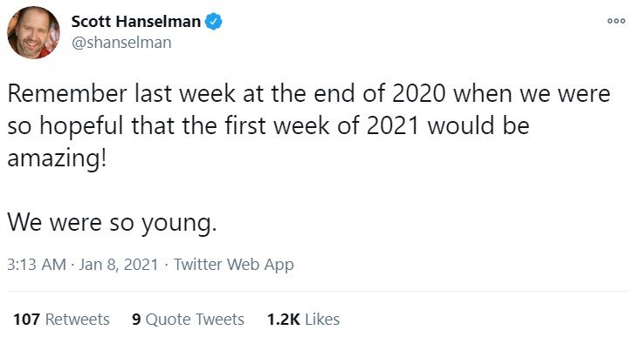
Task: Open the Scott Hanselman display name link
Action: pyautogui.click(x=135, y=22)
